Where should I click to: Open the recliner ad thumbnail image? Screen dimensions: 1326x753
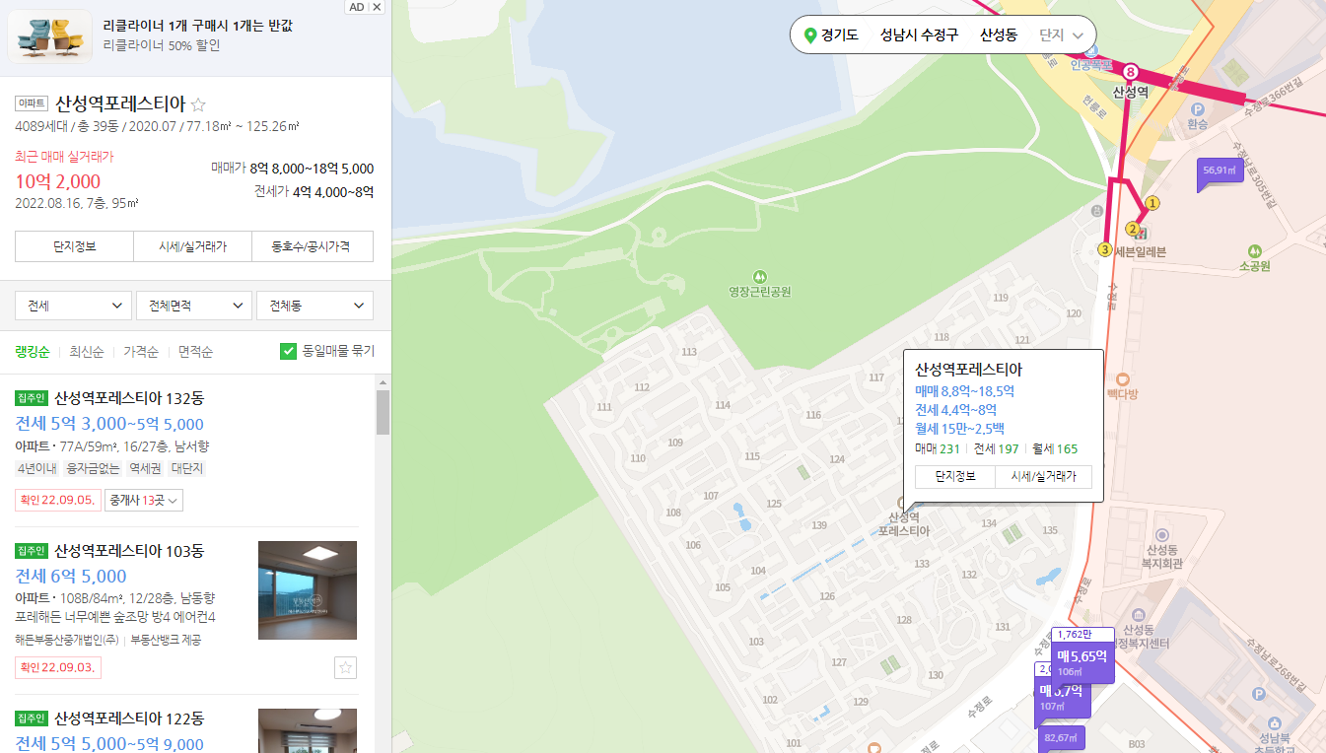tap(50, 36)
